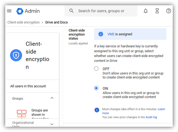Open the tasks hourglass icon
The image size is (178, 132).
click(157, 11)
